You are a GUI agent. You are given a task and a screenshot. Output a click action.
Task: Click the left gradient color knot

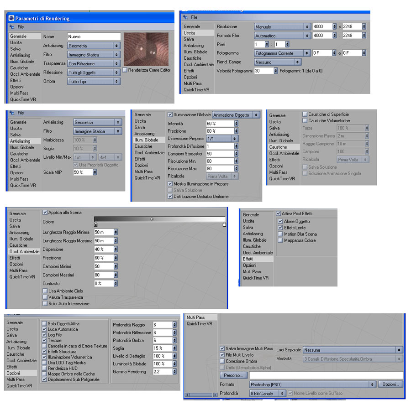tap(96, 224)
